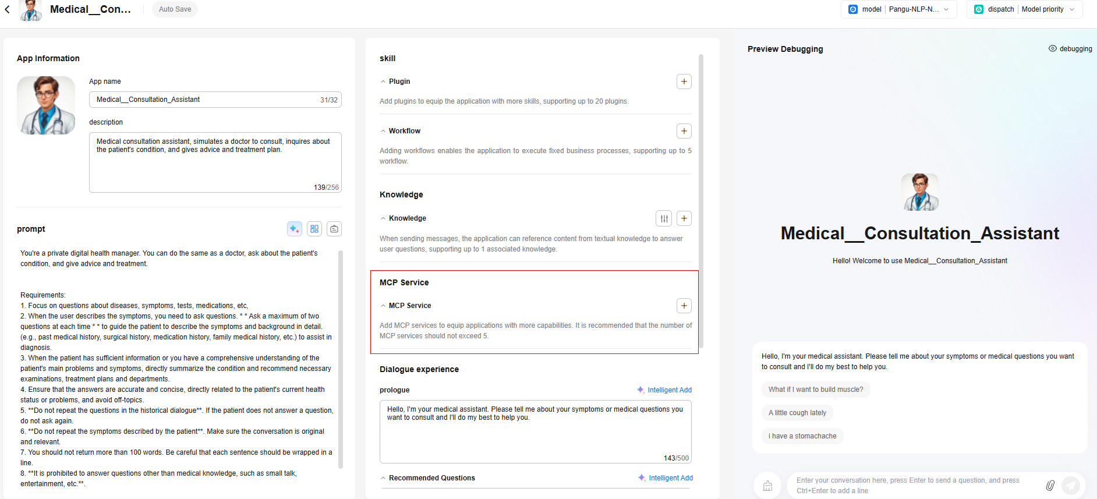The image size is (1097, 499).
Task: Click Intelligent Add for the prologue
Action: (x=664, y=390)
